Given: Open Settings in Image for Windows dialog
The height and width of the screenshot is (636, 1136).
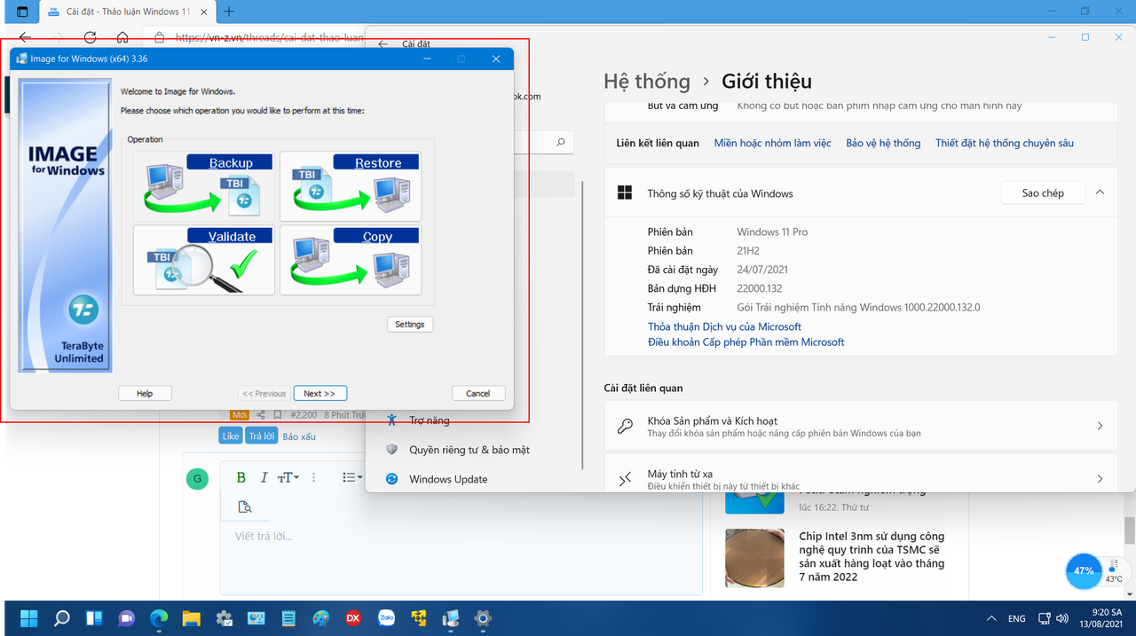Looking at the screenshot, I should (410, 325).
